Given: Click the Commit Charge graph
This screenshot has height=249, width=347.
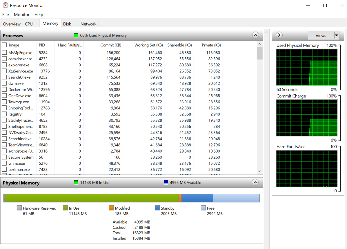Looking at the screenshot, I should (307, 118).
